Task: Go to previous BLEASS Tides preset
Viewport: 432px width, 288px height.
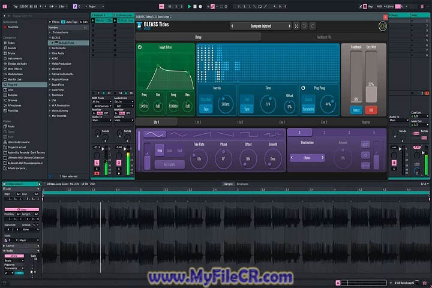Action: point(232,26)
